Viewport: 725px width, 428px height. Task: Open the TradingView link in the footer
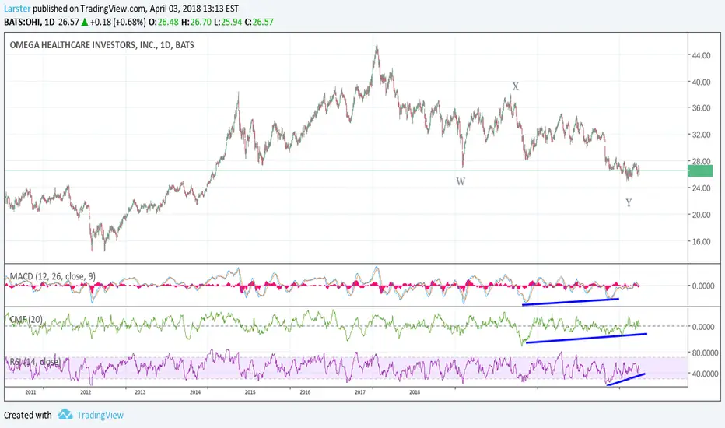coord(100,415)
